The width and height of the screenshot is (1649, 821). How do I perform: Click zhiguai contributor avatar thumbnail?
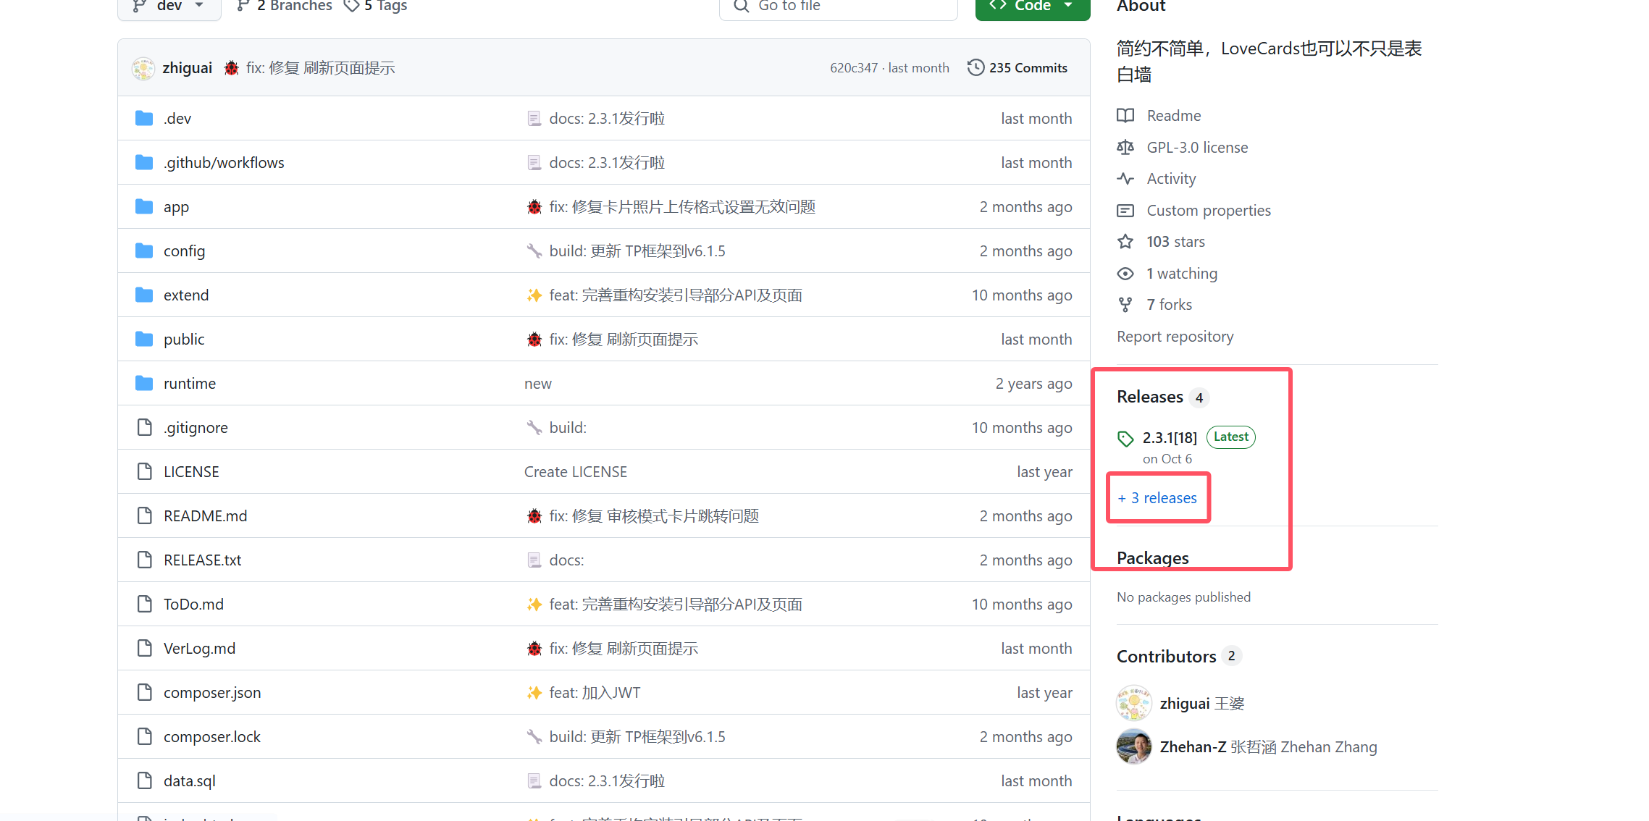(x=1133, y=704)
